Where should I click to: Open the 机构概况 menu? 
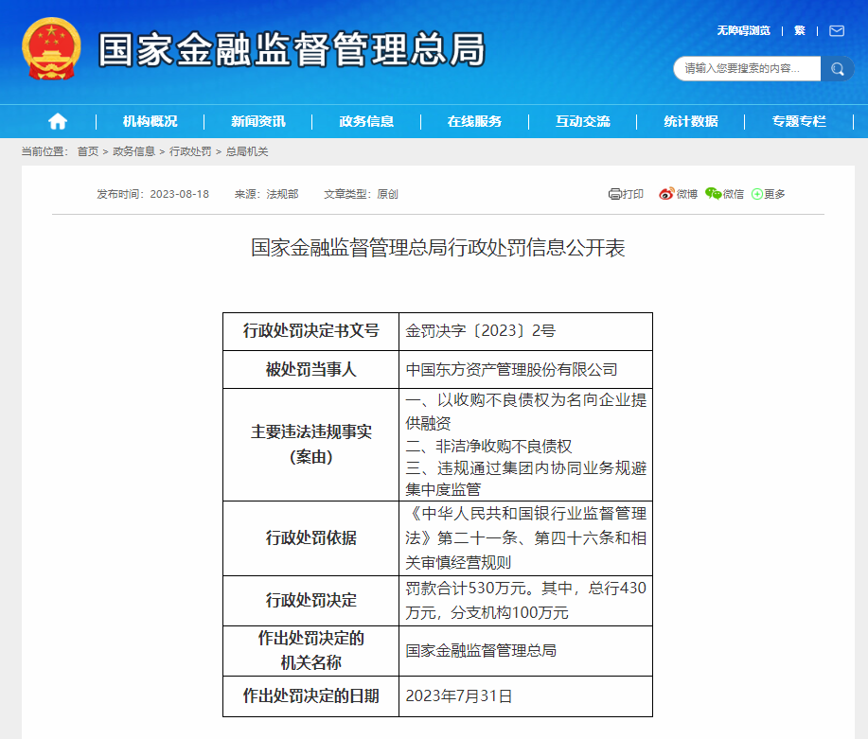tap(150, 121)
